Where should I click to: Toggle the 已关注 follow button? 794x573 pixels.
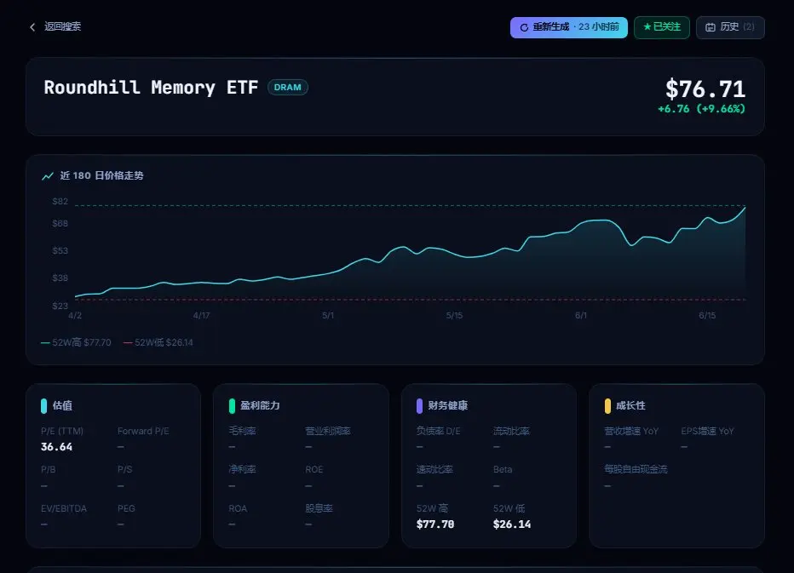click(662, 27)
